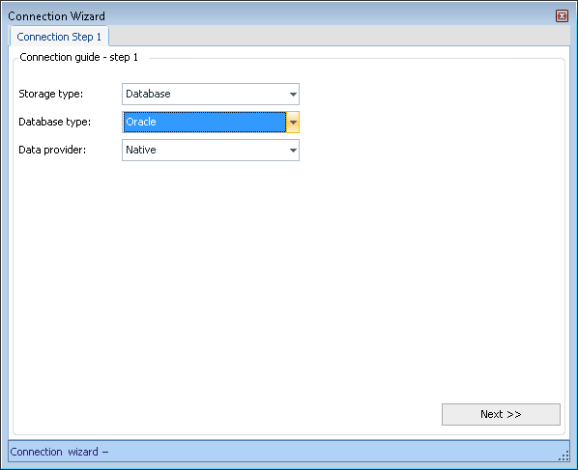This screenshot has width=578, height=470.
Task: Switch to the Connection Step 1 tab
Action: (59, 37)
